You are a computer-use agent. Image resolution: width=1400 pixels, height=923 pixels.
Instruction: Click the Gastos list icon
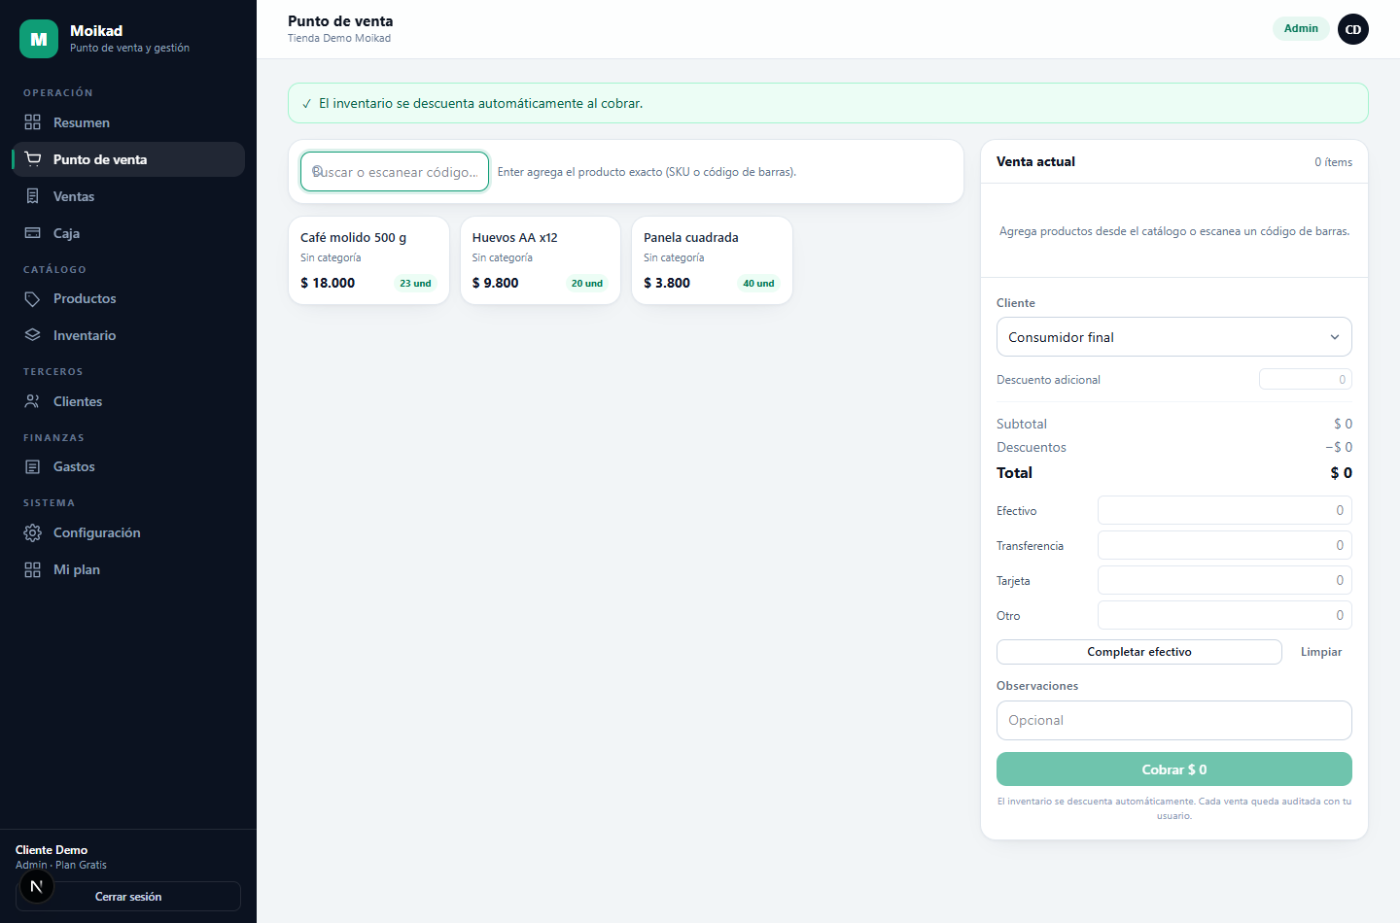point(33,466)
